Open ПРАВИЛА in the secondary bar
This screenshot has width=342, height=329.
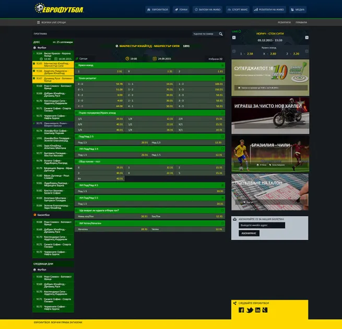[301, 22]
